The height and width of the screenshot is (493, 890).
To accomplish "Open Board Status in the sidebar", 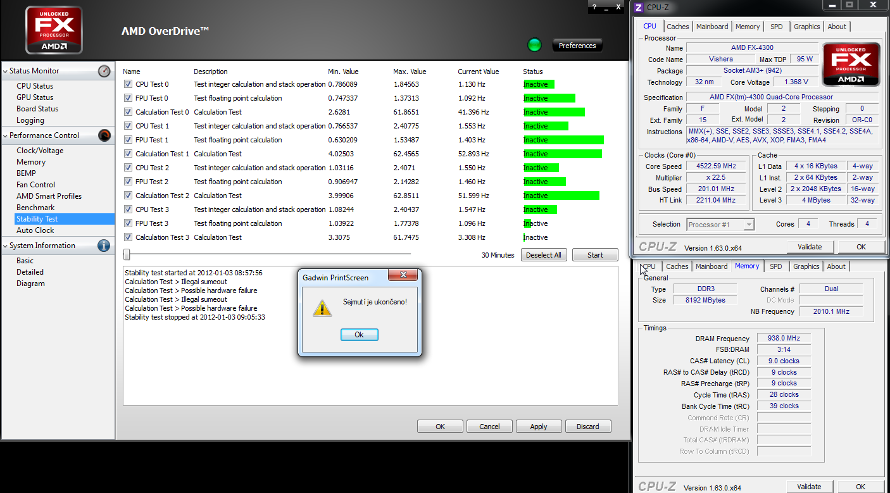I will click(37, 109).
